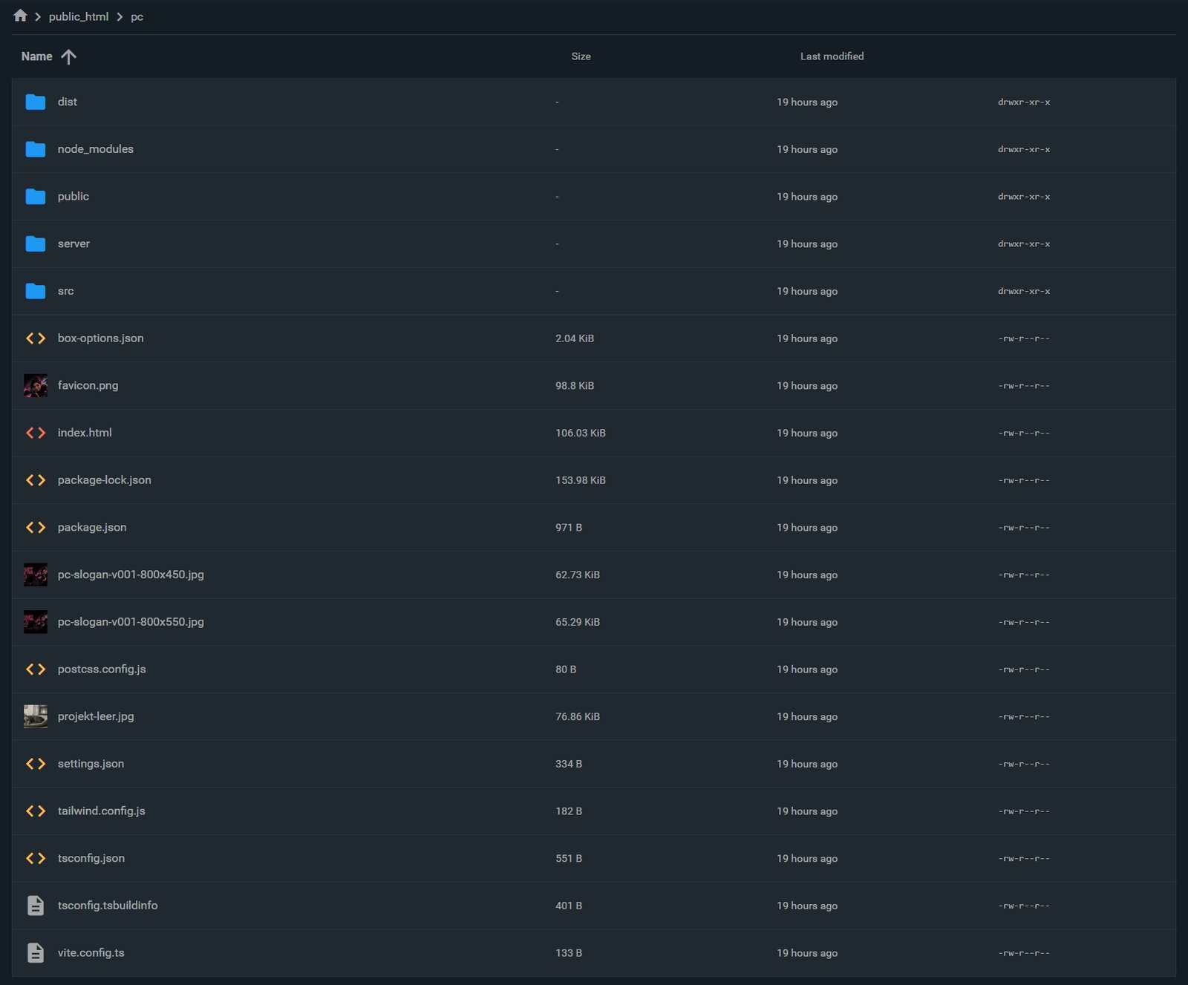Image resolution: width=1188 pixels, height=985 pixels.
Task: Open the server folder name
Action: (74, 243)
